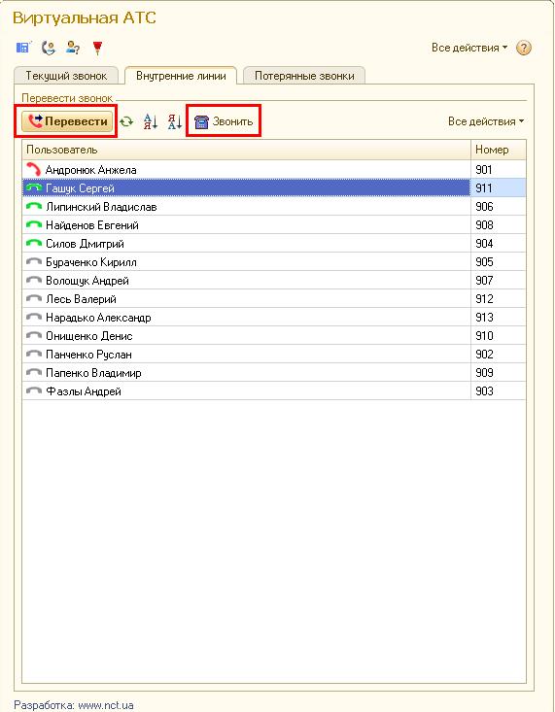The width and height of the screenshot is (555, 712).
Task: Open help via the question mark icon
Action: click(x=524, y=48)
